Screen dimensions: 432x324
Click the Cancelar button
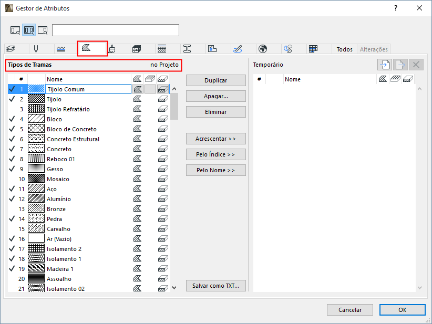[x=350, y=310]
